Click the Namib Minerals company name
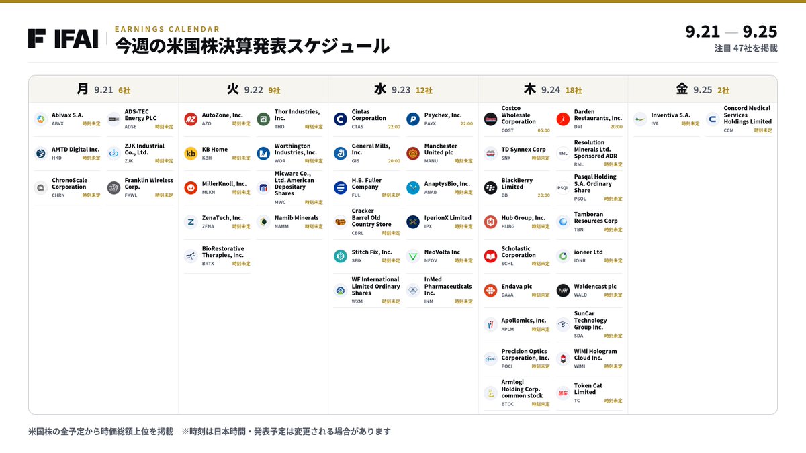806x453 pixels. tap(297, 218)
